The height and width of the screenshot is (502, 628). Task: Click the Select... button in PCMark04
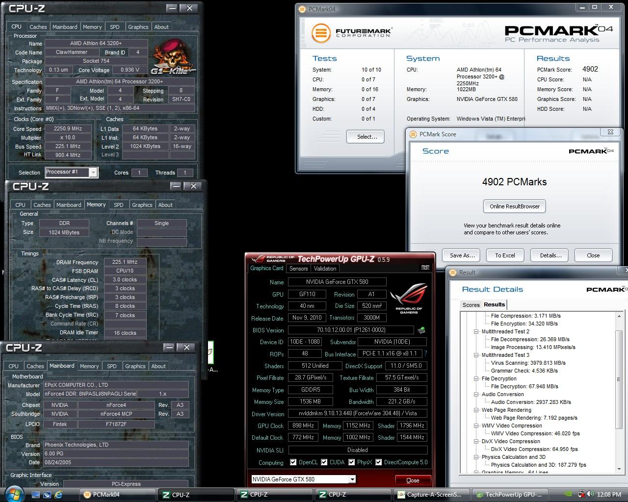(365, 137)
